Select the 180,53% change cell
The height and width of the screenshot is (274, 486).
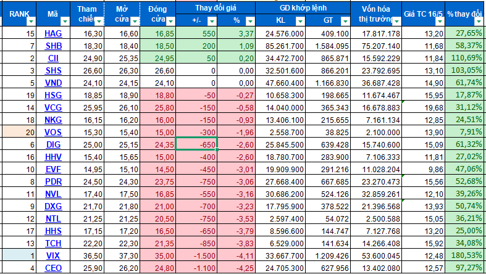point(464,255)
